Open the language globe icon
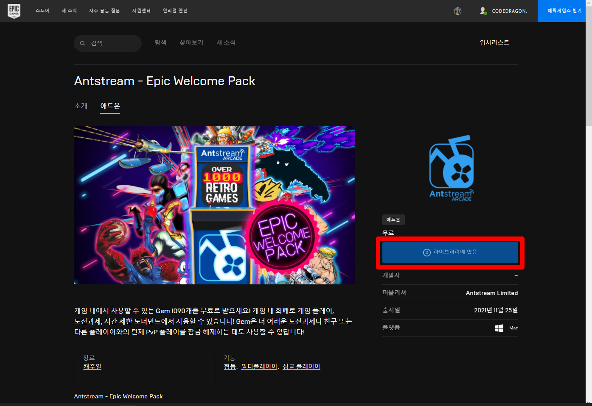Image resolution: width=592 pixels, height=406 pixels. 457,11
